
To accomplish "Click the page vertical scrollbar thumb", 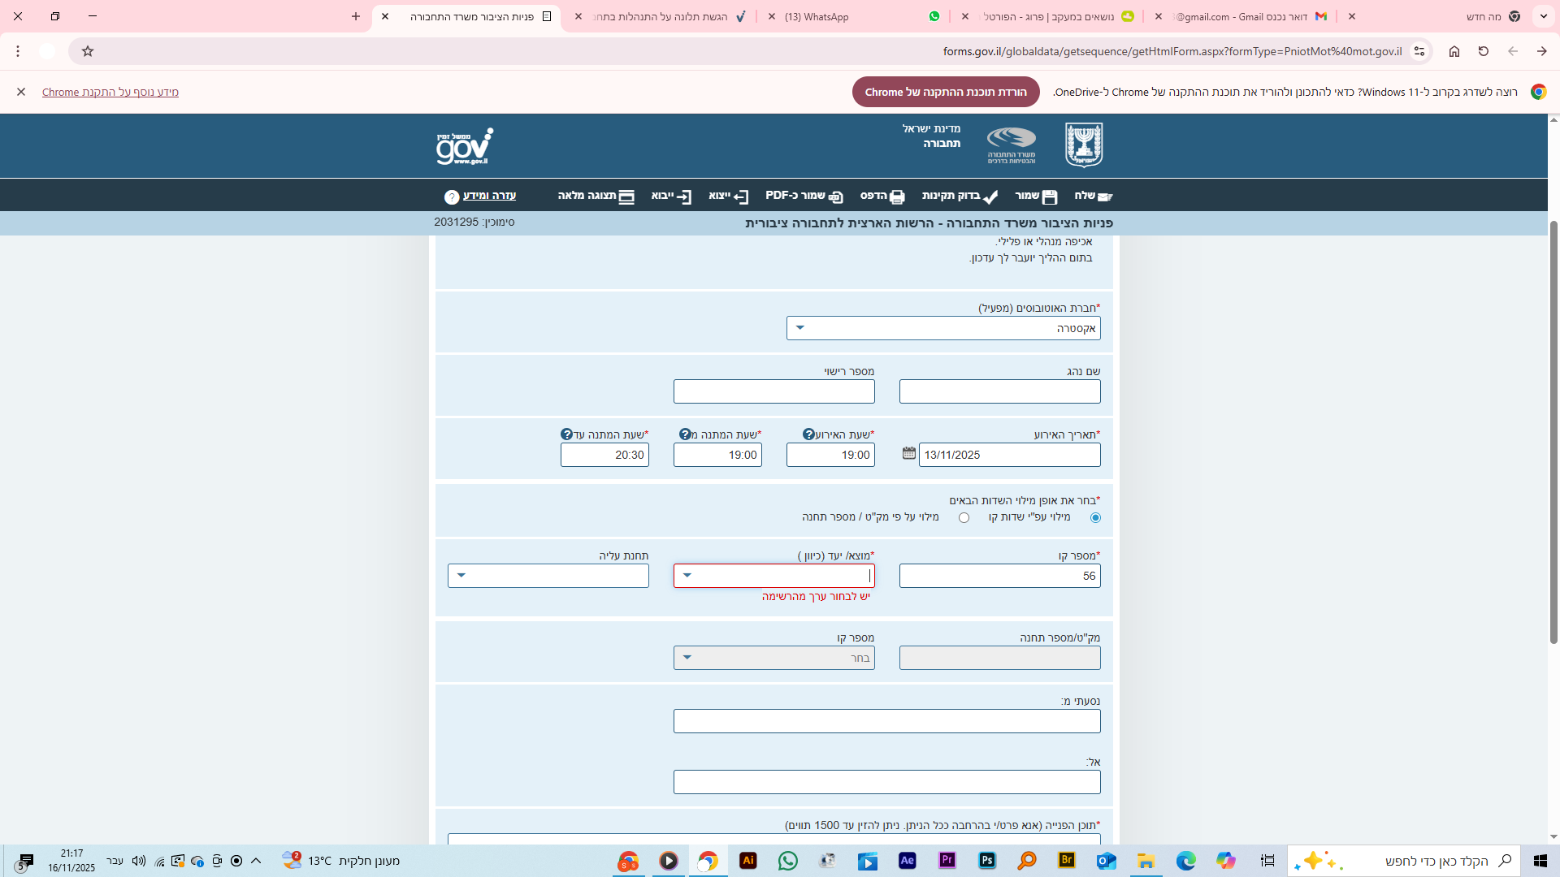I will coord(1553,430).
